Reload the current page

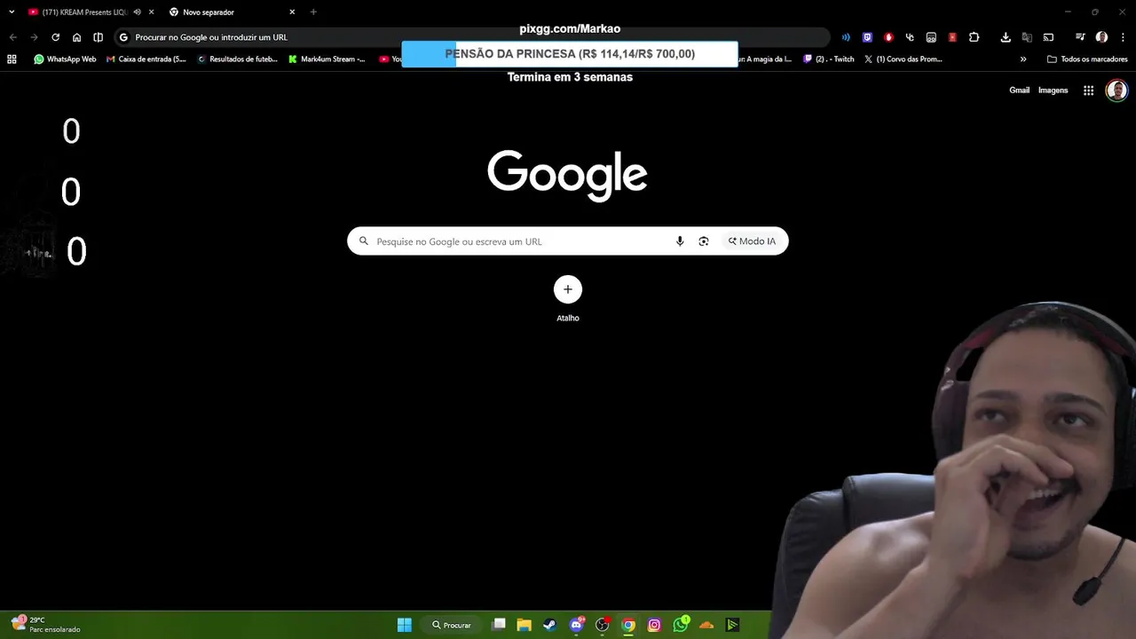55,37
